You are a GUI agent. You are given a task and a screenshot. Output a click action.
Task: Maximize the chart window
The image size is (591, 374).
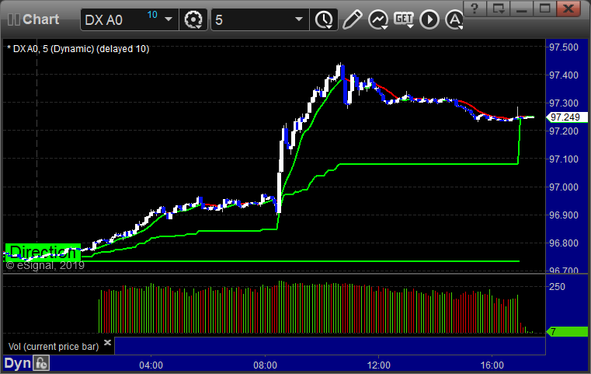click(x=544, y=9)
